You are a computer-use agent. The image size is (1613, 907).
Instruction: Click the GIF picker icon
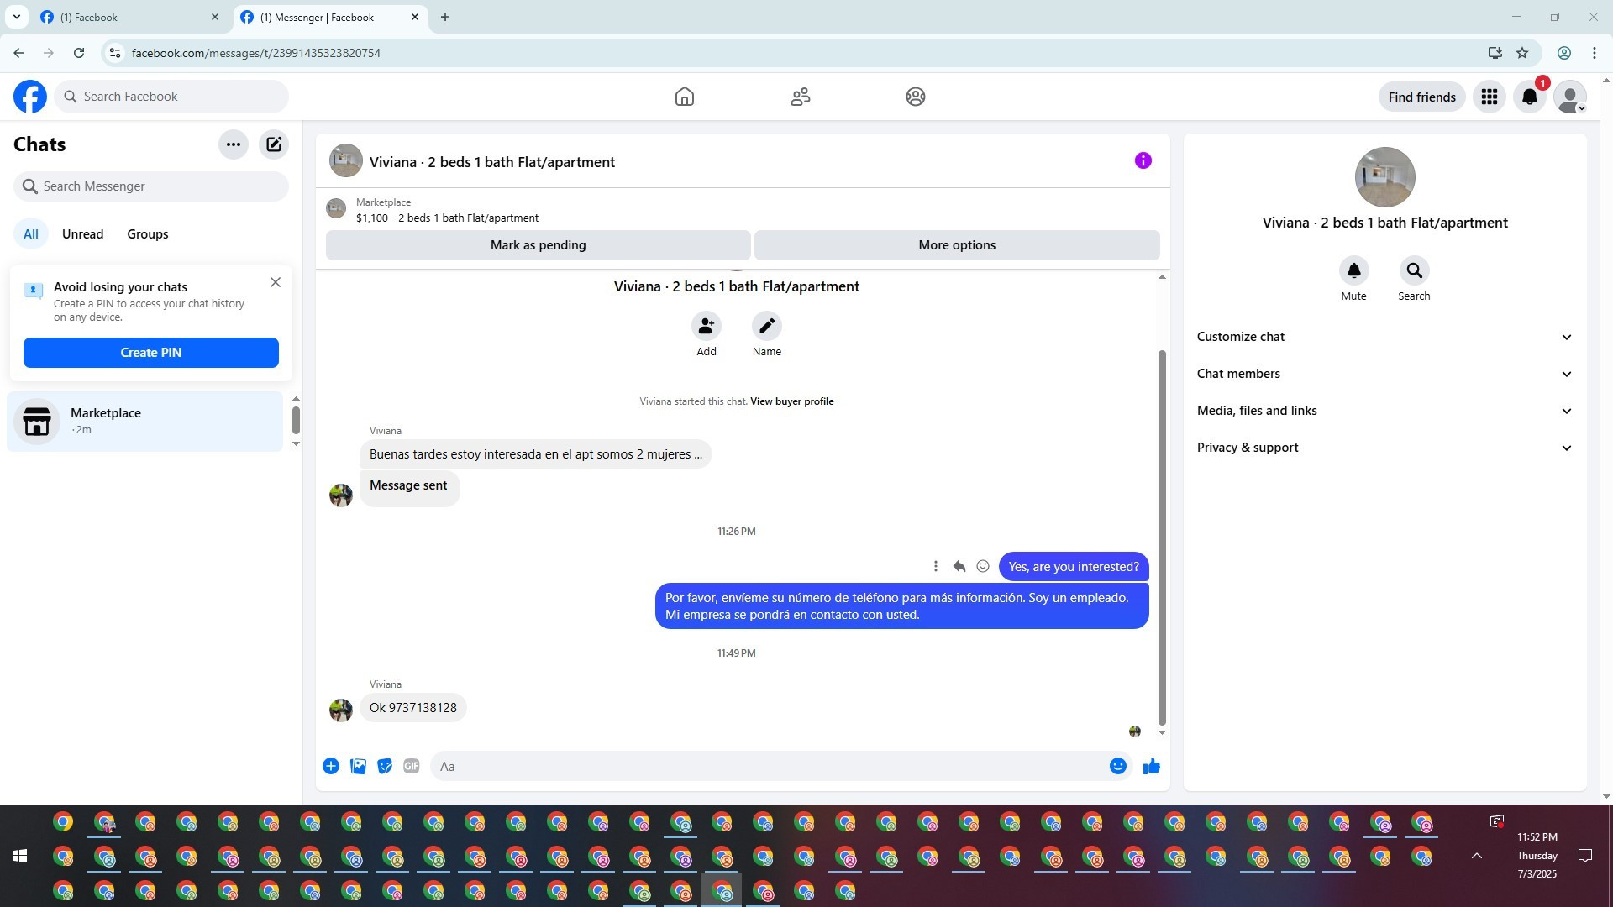click(x=411, y=766)
